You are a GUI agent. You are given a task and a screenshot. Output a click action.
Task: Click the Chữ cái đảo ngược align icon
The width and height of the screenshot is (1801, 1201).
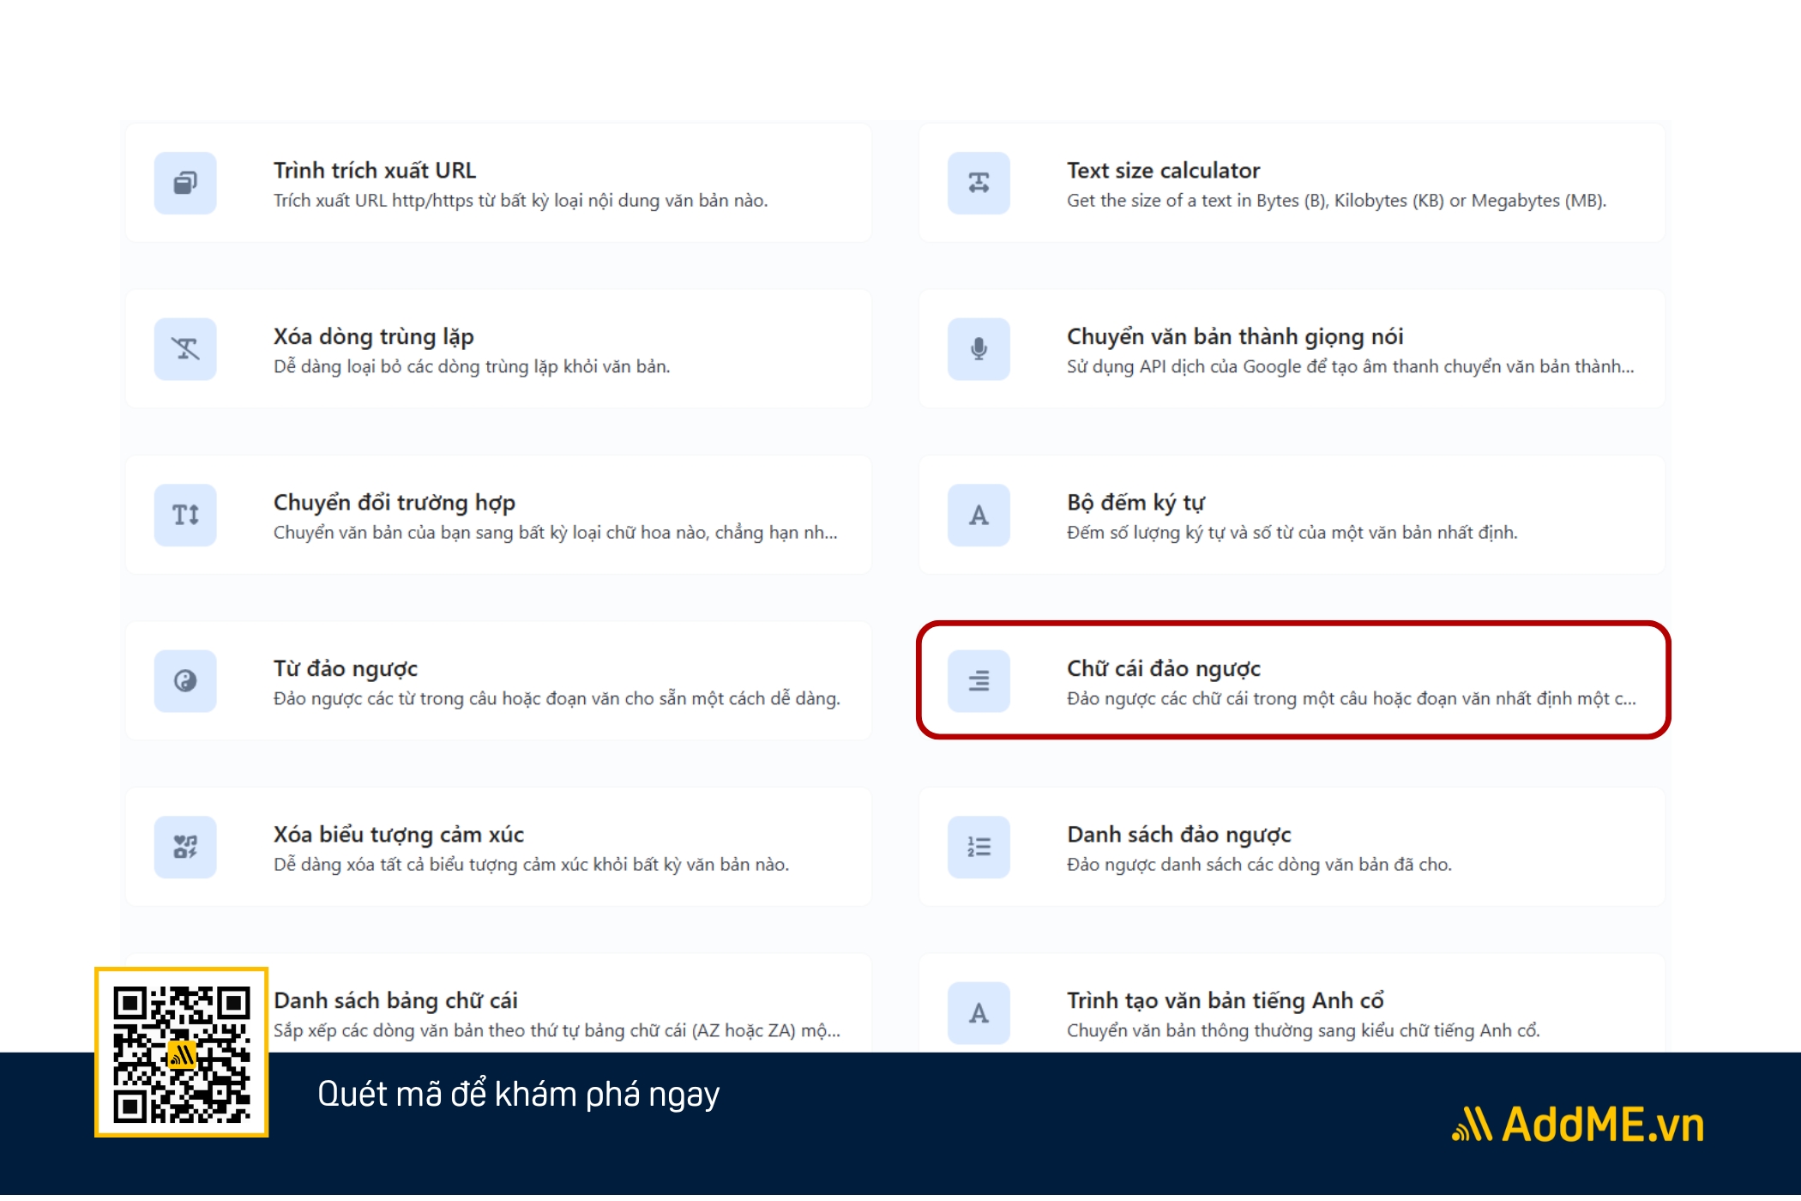[x=979, y=681]
